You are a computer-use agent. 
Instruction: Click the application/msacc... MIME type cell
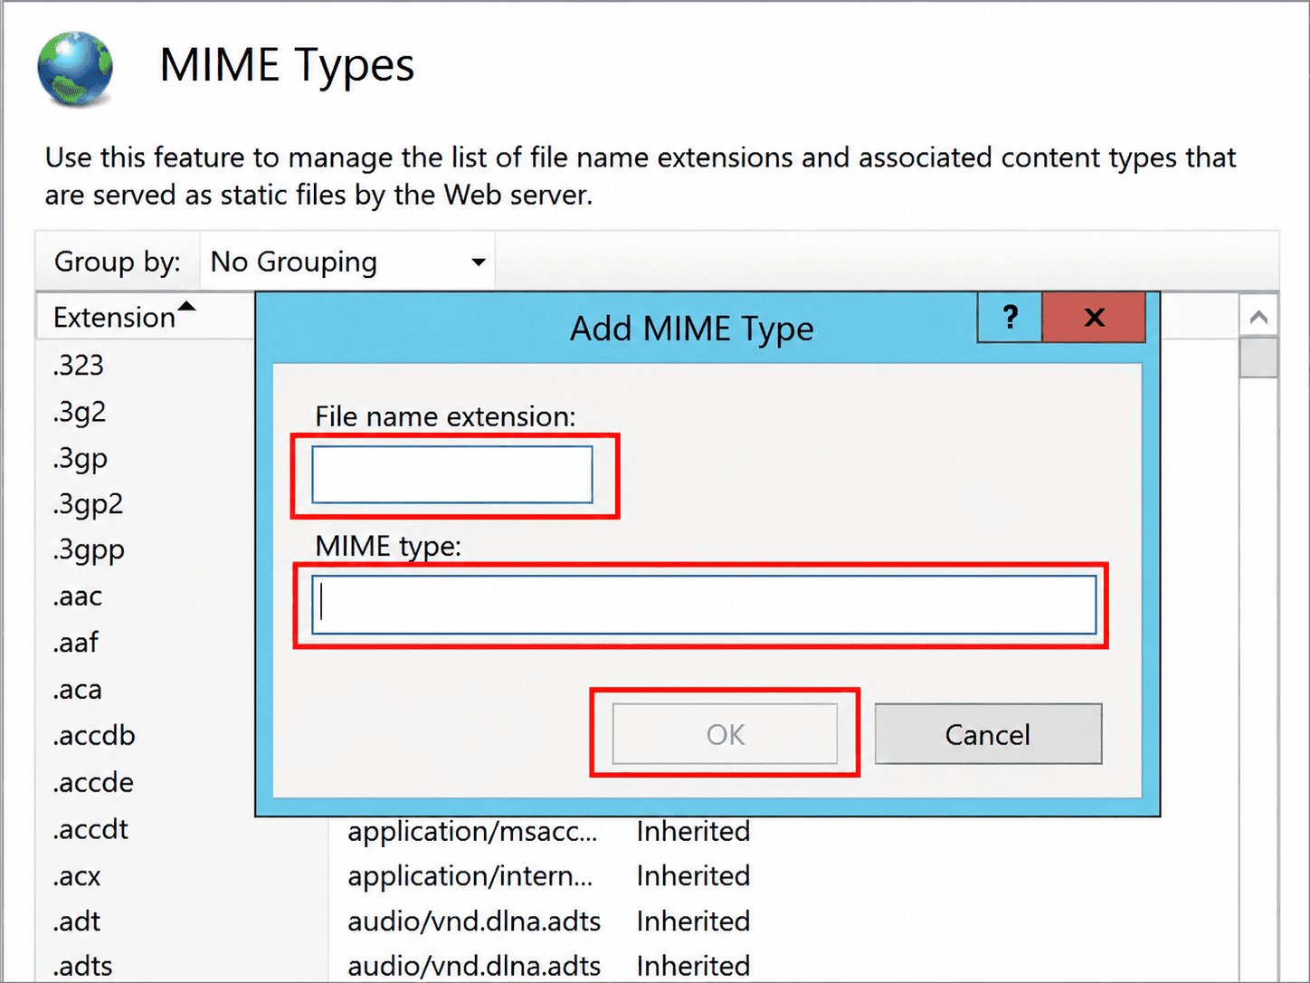pyautogui.click(x=472, y=831)
